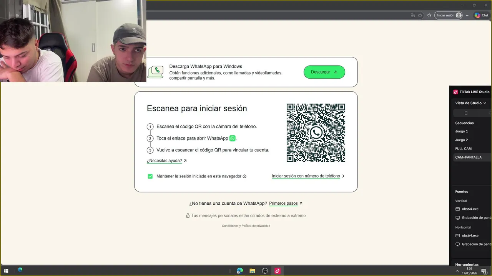Open the Windows notification center
Image resolution: width=492 pixels, height=276 pixels.
tap(484, 271)
